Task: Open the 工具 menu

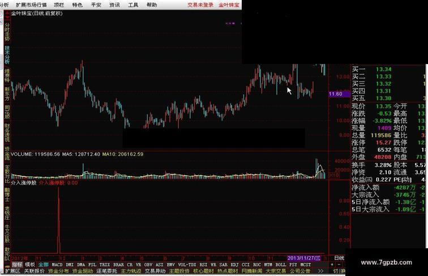Action: 133,5
